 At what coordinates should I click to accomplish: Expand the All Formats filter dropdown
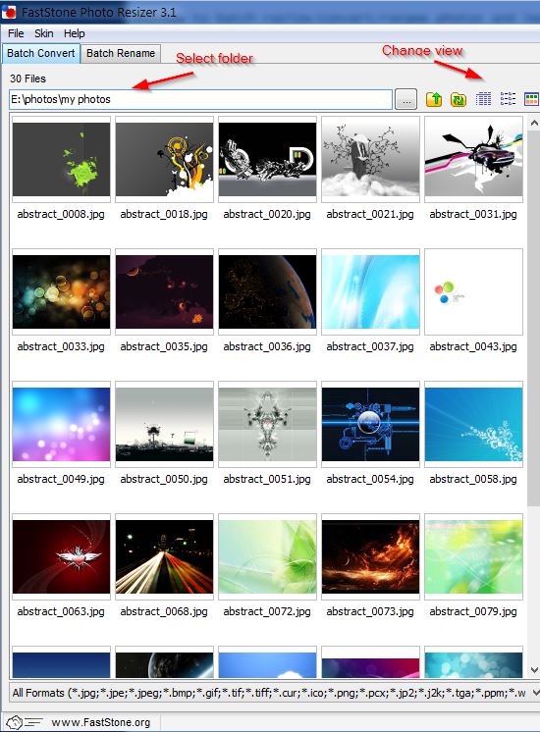tap(535, 693)
